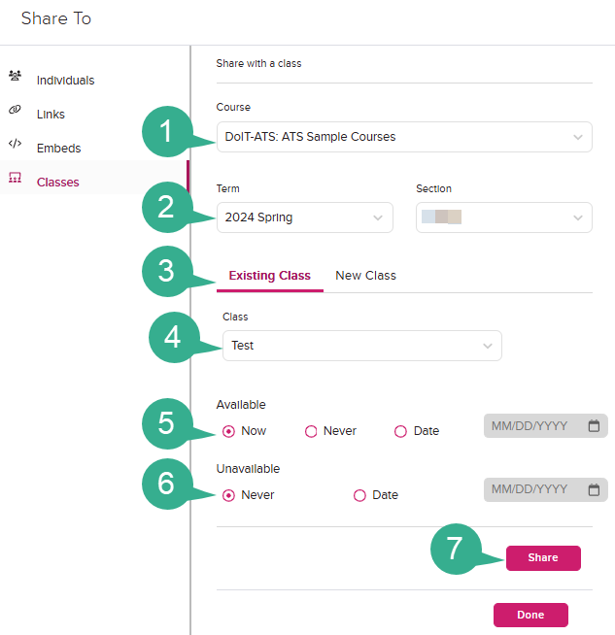Click the Classes classroom icon

(x=15, y=178)
